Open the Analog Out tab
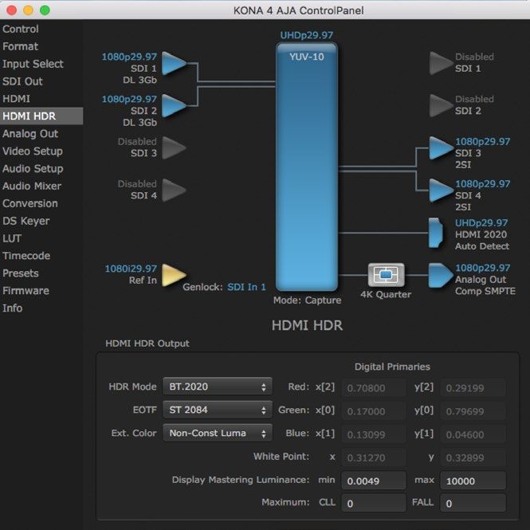 [41, 134]
